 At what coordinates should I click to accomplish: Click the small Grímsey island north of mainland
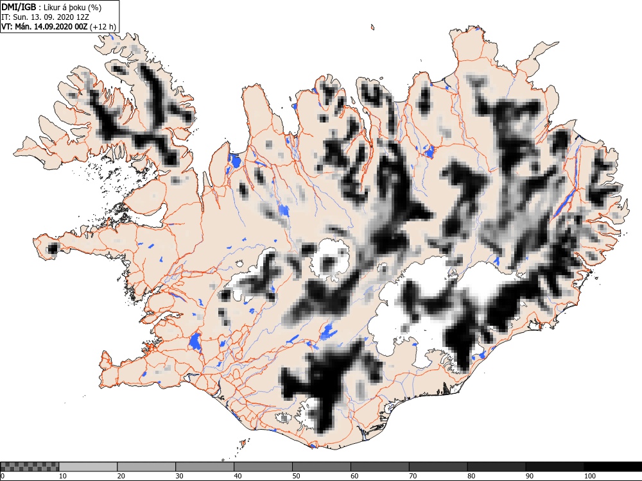coord(372,28)
